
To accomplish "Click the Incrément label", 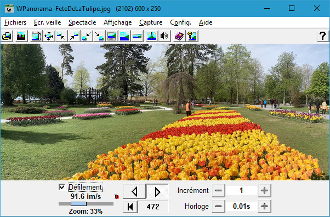I will 193,191.
